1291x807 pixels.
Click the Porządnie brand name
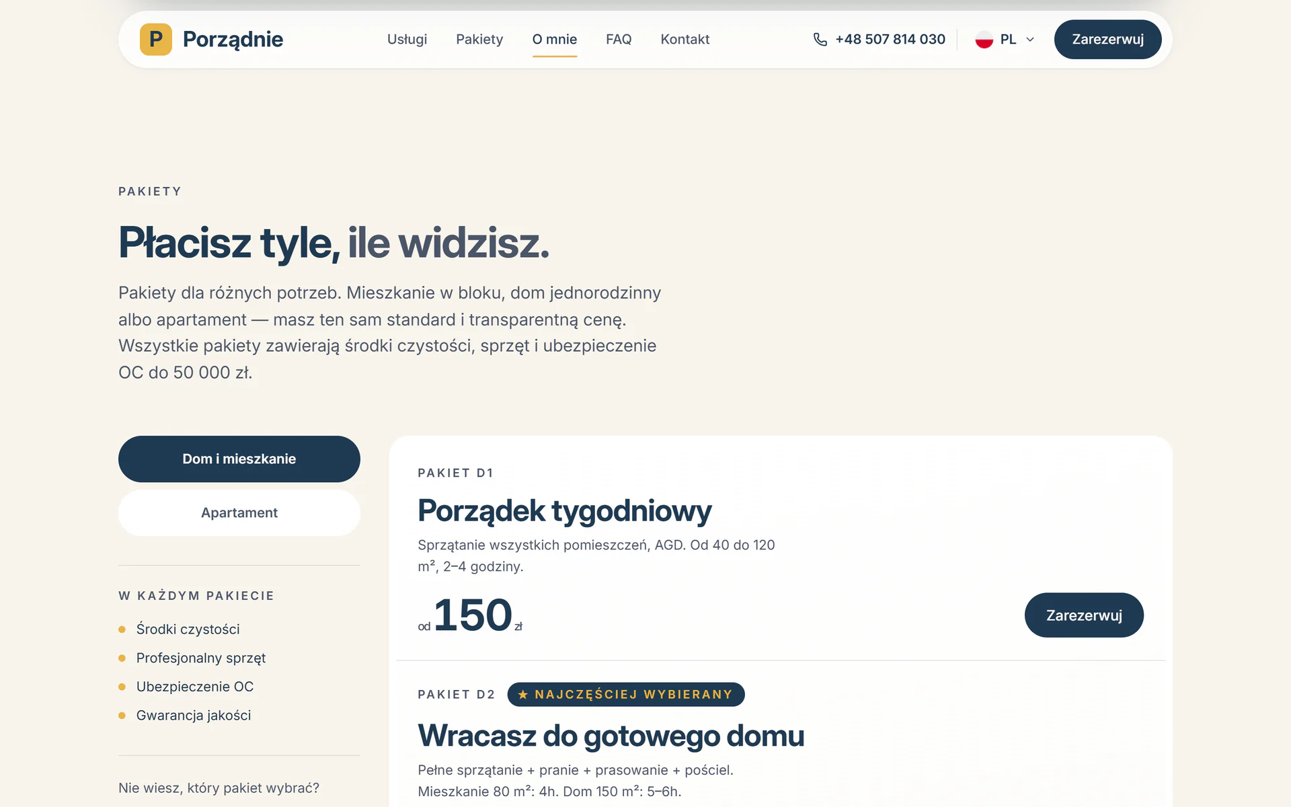point(233,39)
